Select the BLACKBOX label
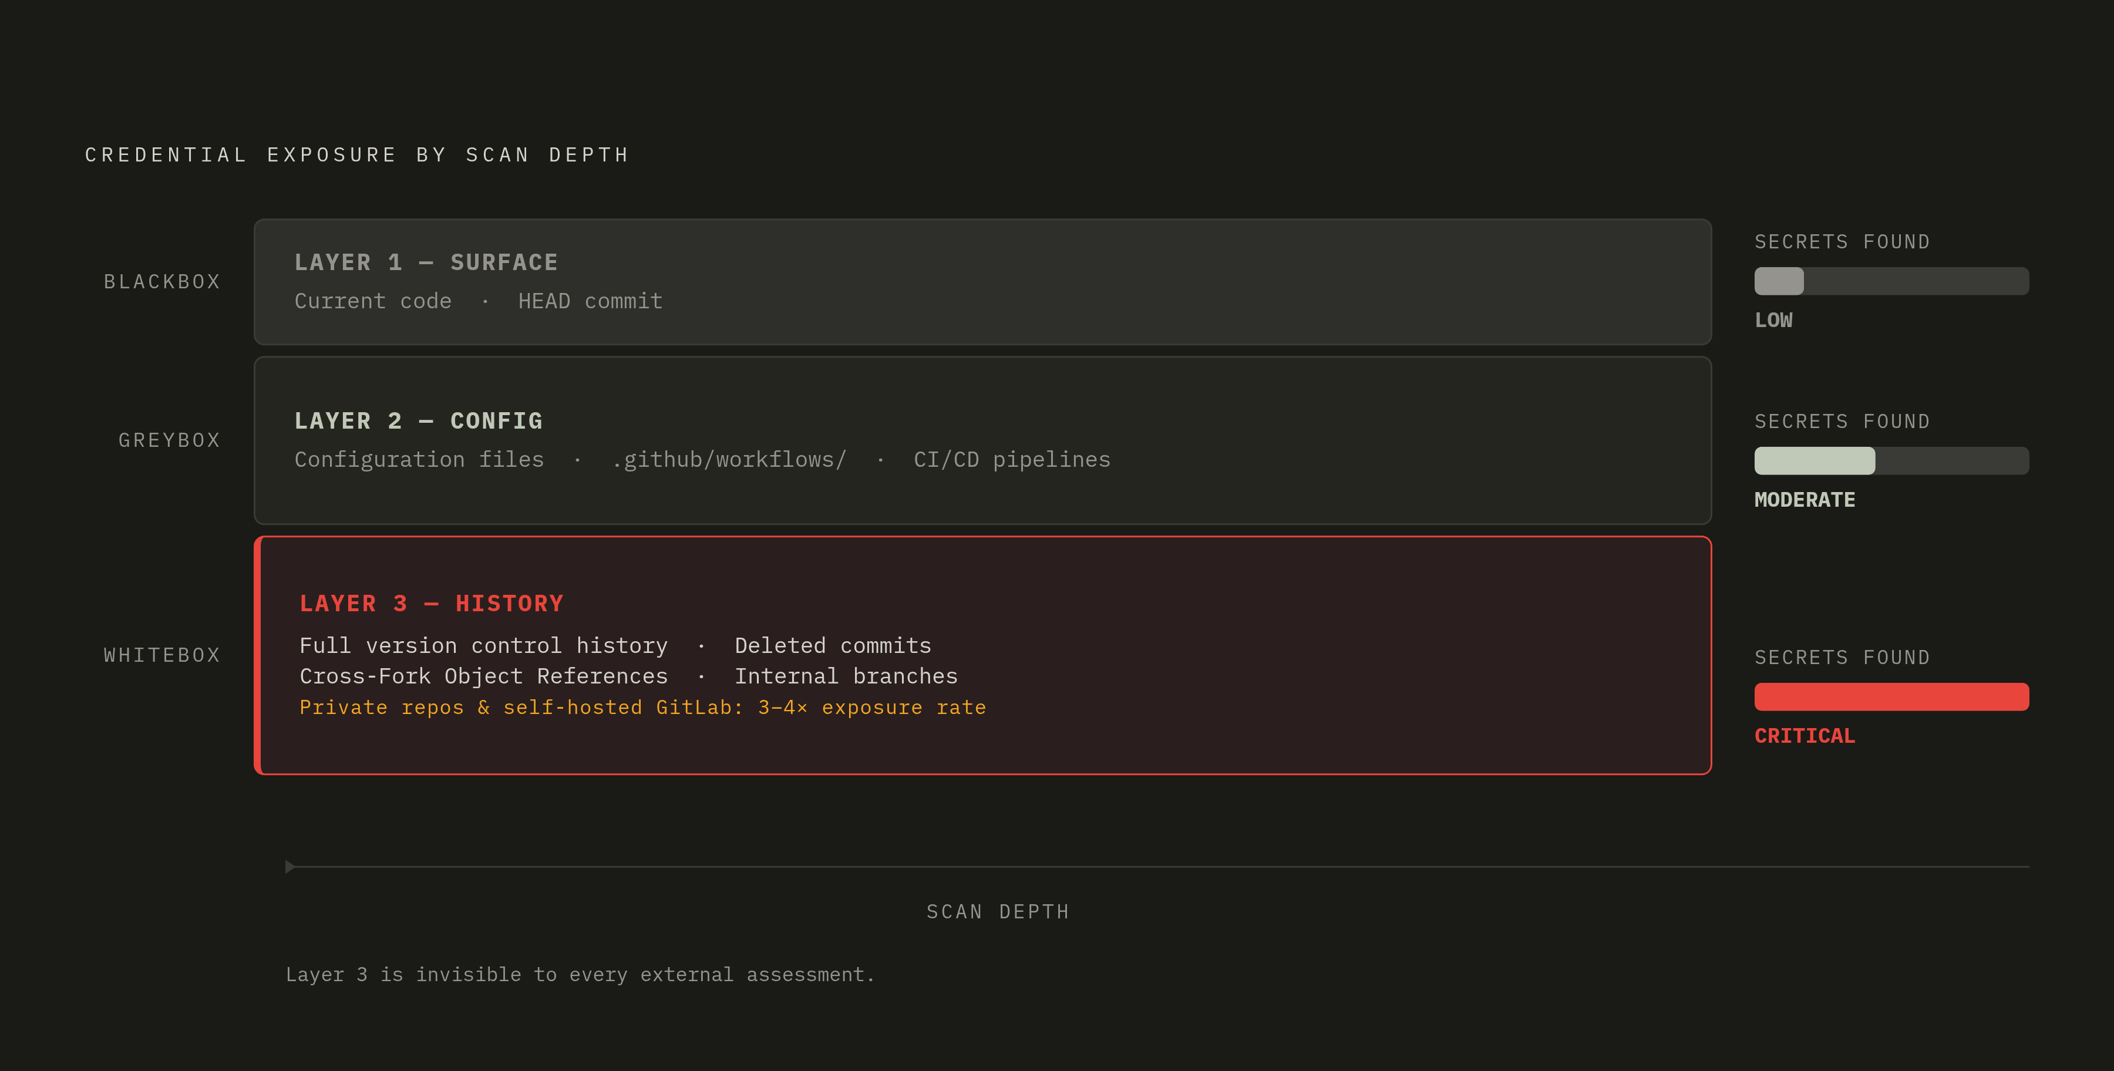The width and height of the screenshot is (2114, 1071). (x=163, y=281)
